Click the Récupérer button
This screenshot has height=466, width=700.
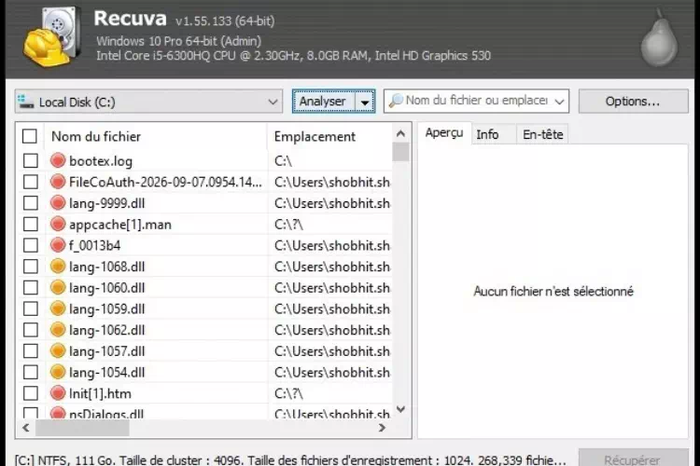coord(633,458)
